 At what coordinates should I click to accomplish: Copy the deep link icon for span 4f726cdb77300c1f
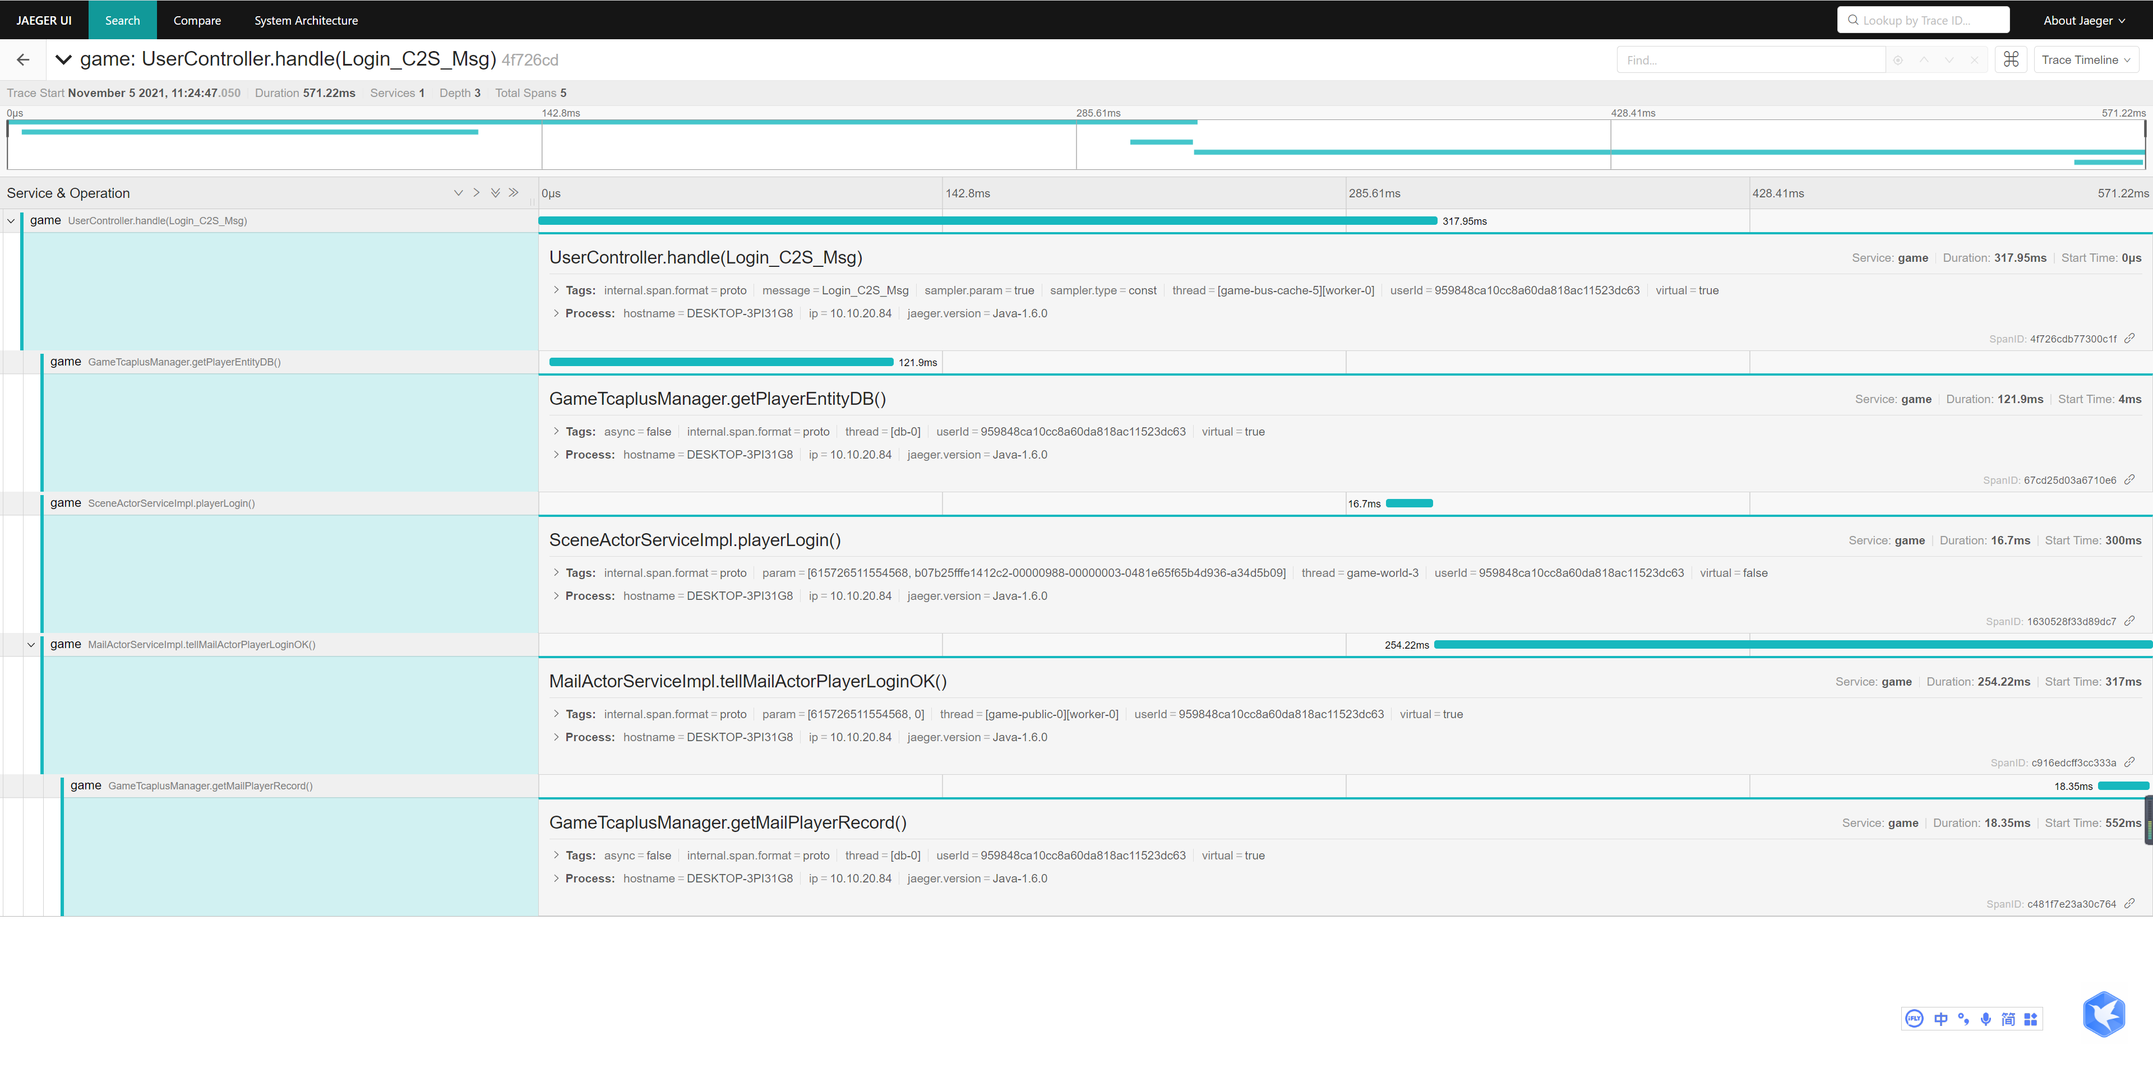pos(2129,339)
